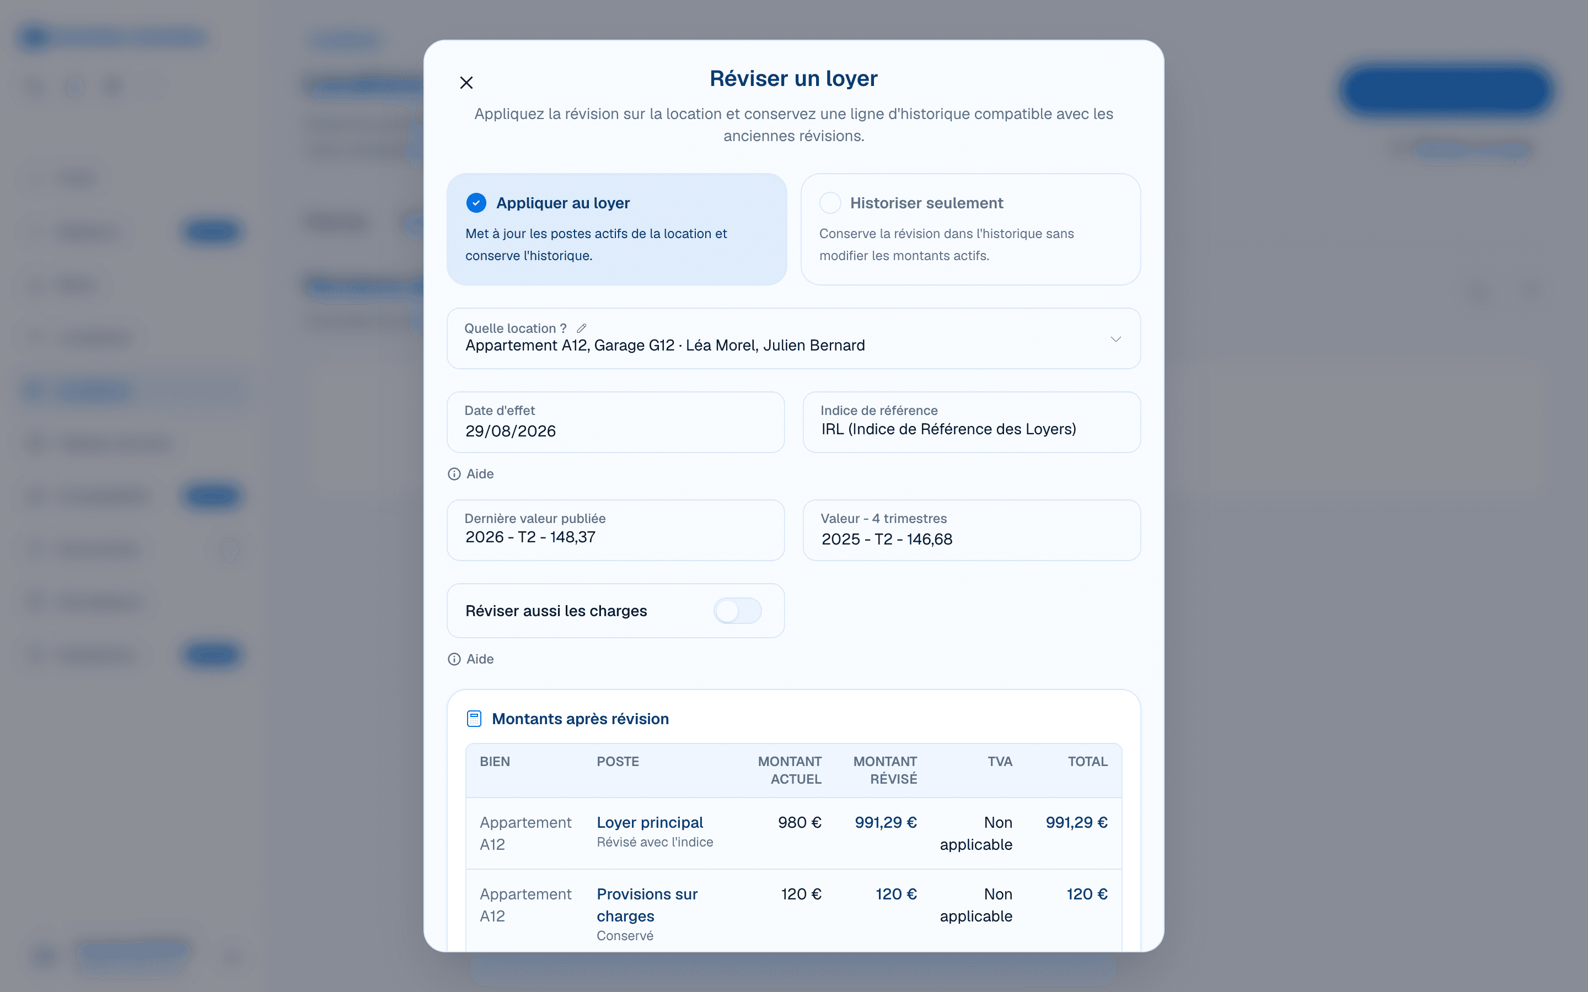Click the pencil icon beside Quelle location ?

581,328
